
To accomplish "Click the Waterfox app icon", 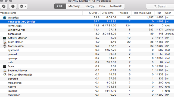I will pos(5,18).
